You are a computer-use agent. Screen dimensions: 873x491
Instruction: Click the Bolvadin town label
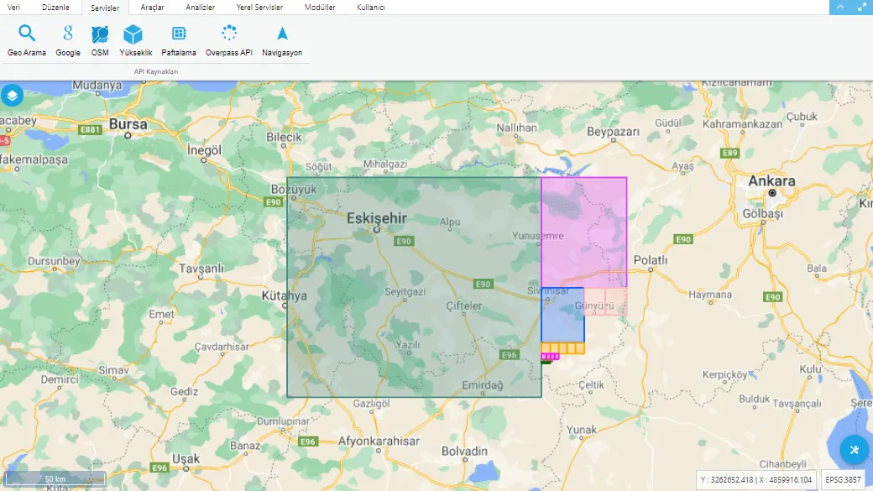464,451
